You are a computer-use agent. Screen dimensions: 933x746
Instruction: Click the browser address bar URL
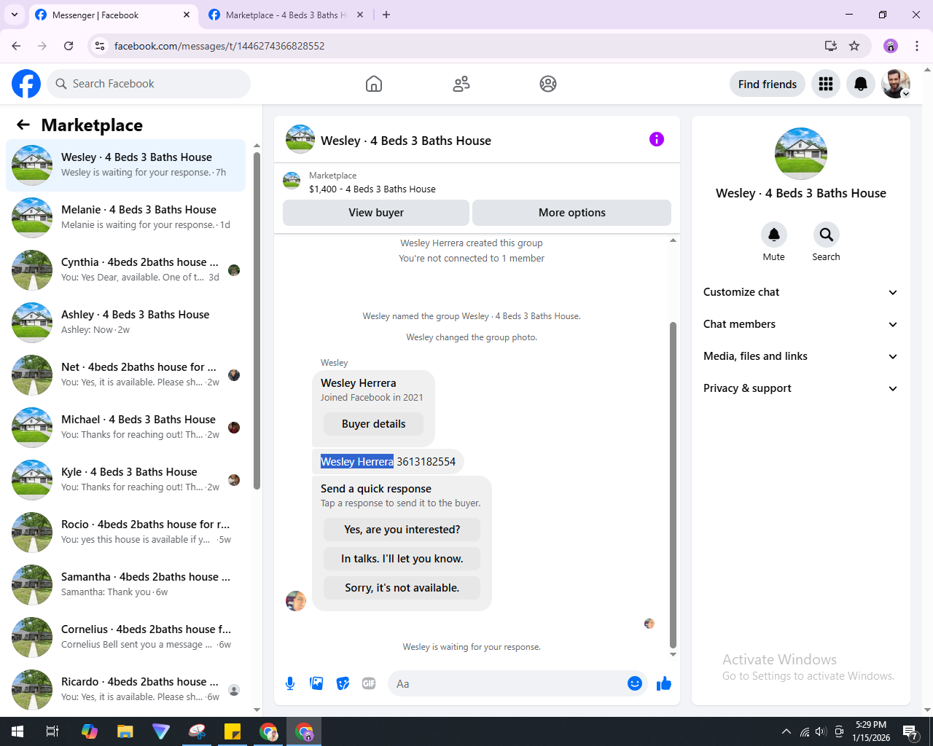coord(219,46)
